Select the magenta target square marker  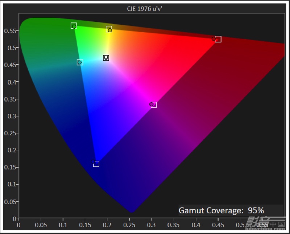click(153, 105)
